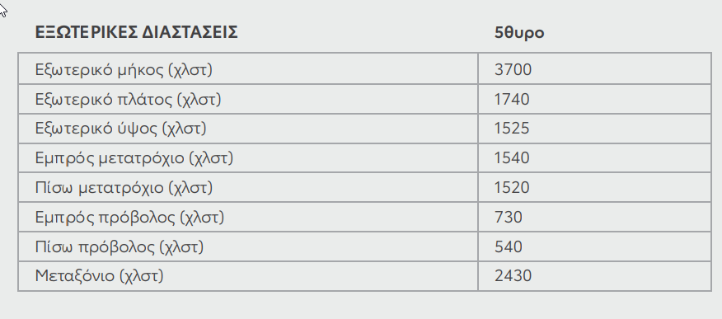Select the front track value 1540
The height and width of the screenshot is (319, 722).
point(512,158)
